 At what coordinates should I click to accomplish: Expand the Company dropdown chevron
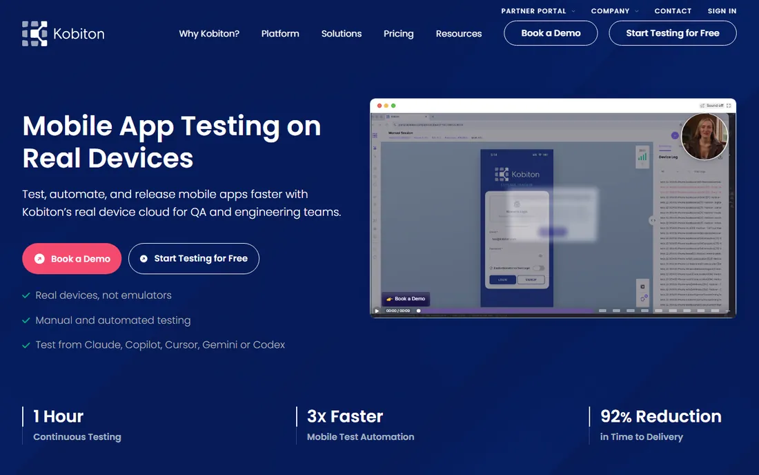[x=637, y=11]
